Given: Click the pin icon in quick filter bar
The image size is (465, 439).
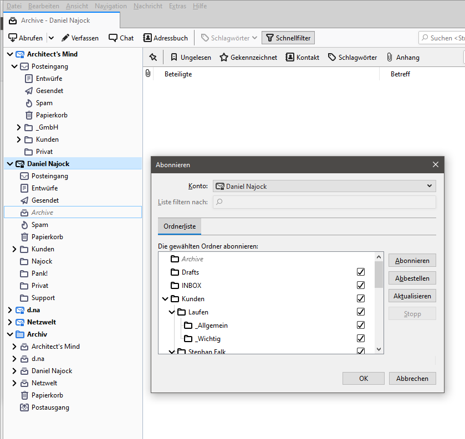Looking at the screenshot, I should pos(153,57).
